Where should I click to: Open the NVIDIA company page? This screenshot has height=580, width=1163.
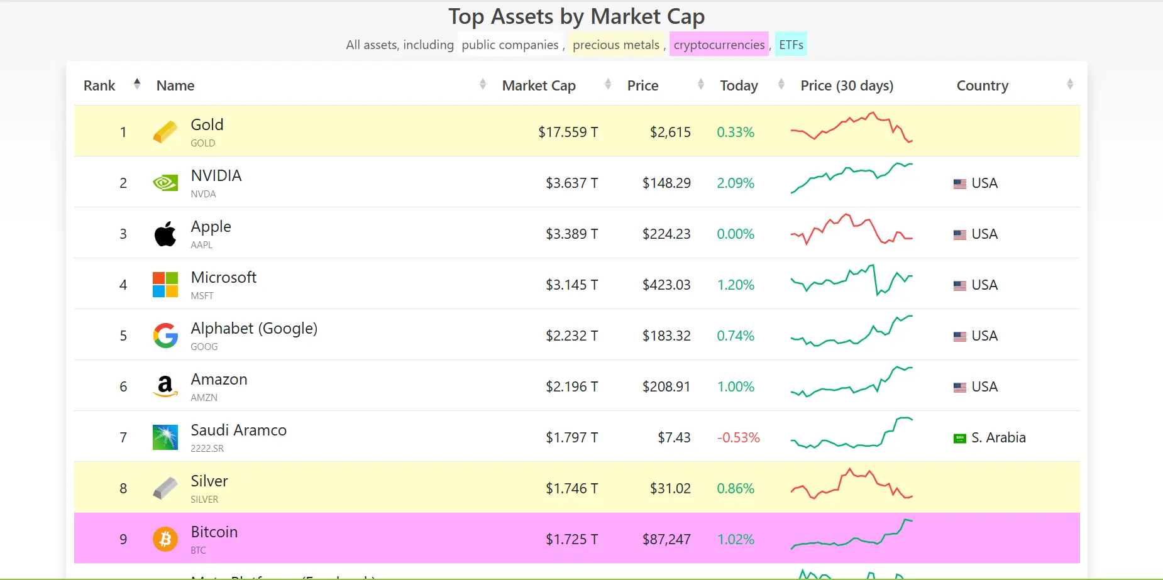216,175
